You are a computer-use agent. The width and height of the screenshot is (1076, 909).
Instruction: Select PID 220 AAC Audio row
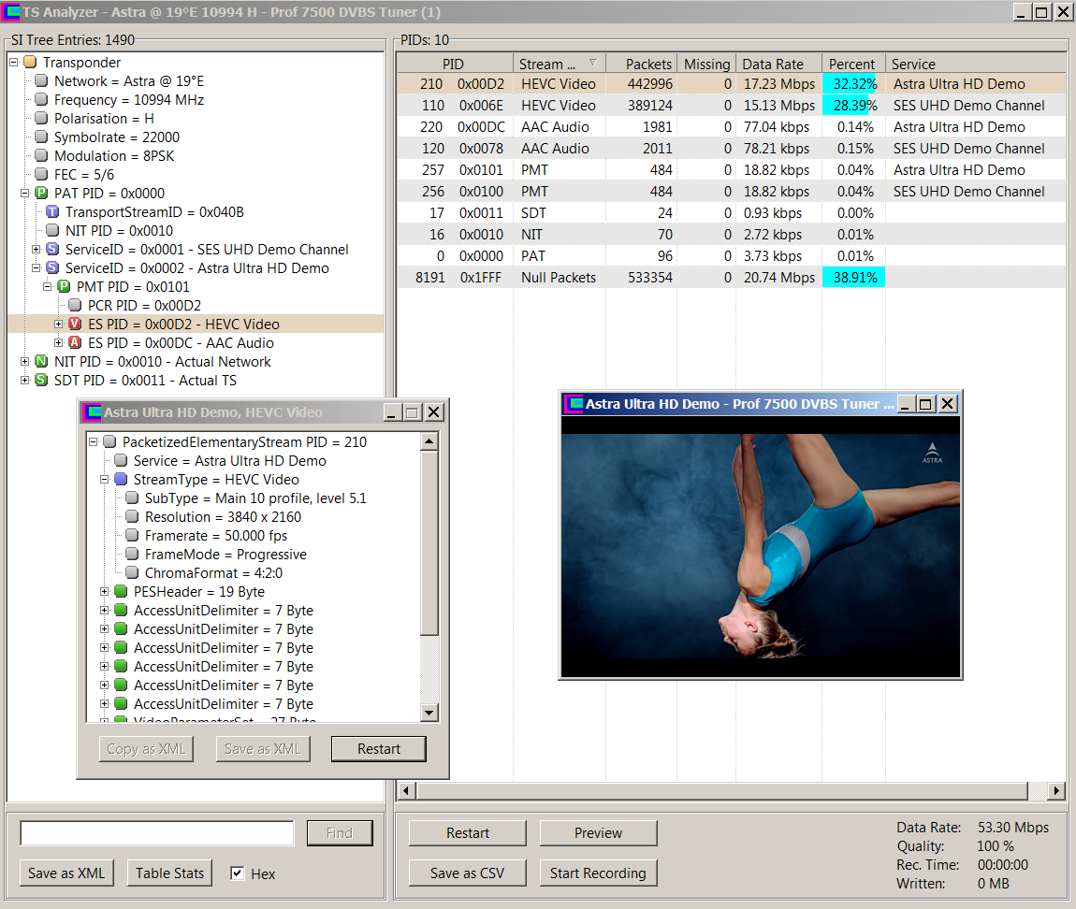732,127
